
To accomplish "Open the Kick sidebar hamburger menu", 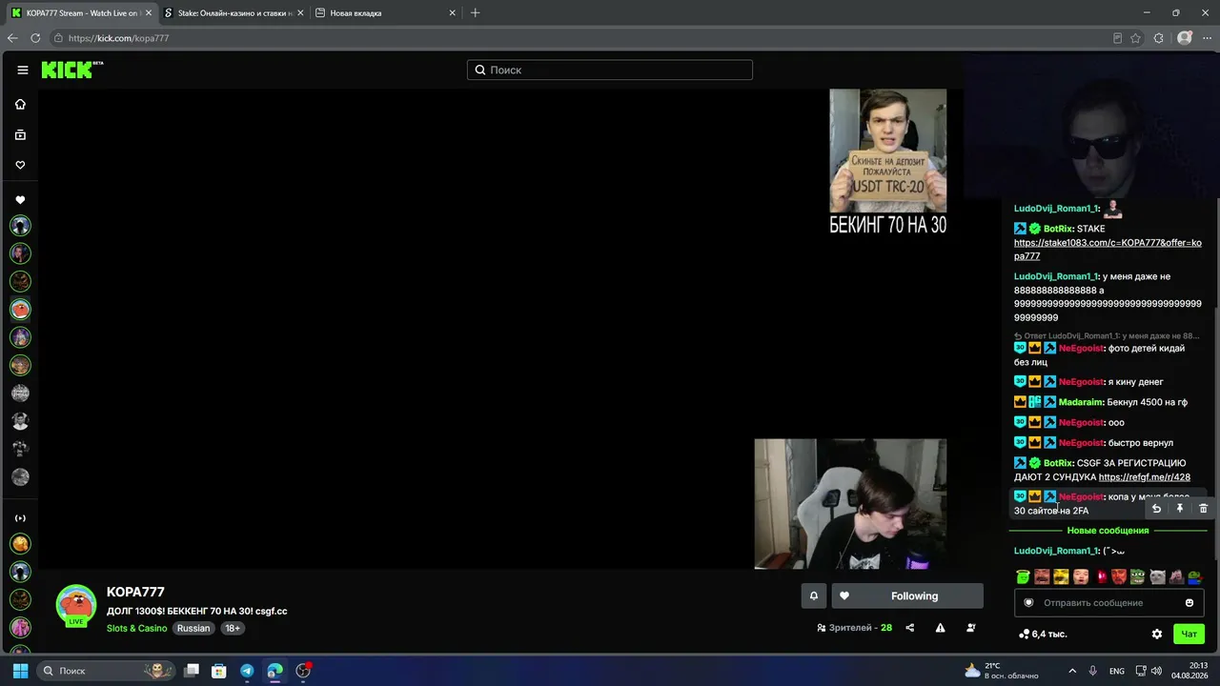I will click(x=23, y=70).
